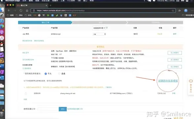This screenshot has width=194, height=119.
Task: Open a new tab with plus icon
Action: (50, 5)
